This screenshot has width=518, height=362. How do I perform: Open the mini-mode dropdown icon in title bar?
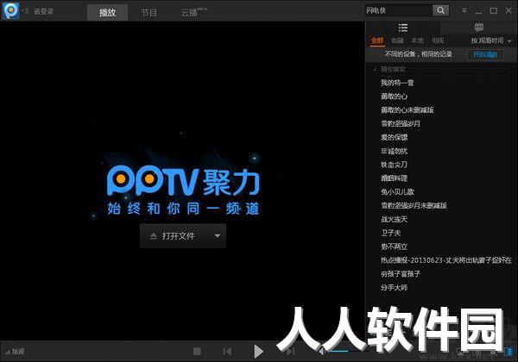point(464,10)
